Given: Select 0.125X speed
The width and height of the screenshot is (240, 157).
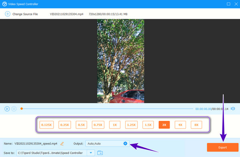Looking at the screenshot, I should click(x=46, y=125).
